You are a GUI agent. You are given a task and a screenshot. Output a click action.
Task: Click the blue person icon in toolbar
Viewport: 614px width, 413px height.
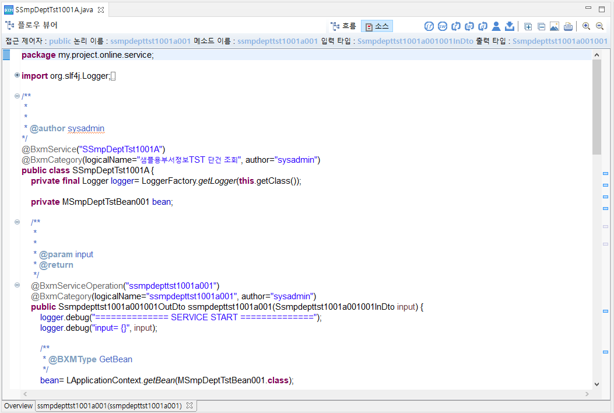pyautogui.click(x=496, y=26)
